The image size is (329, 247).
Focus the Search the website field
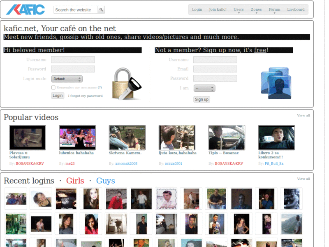tap(76, 9)
